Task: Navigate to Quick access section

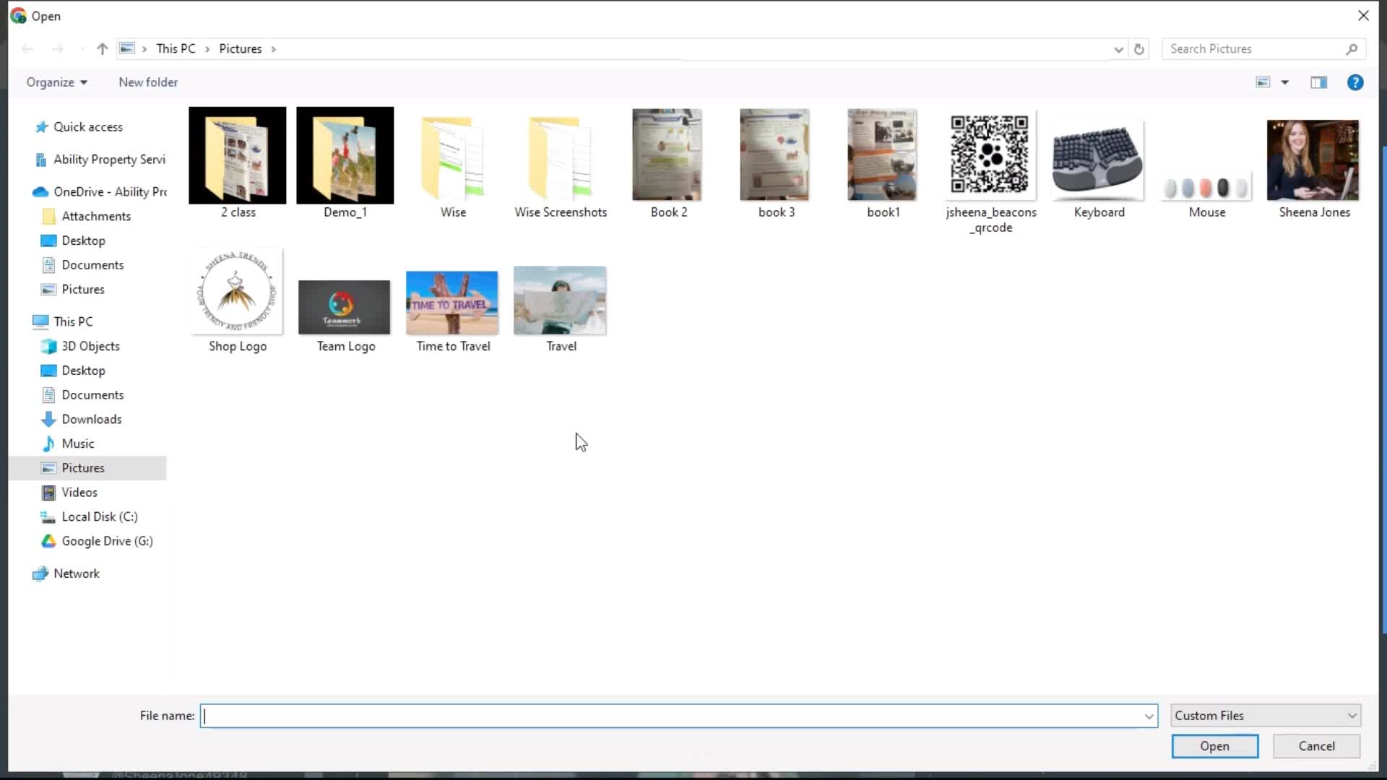Action: pyautogui.click(x=87, y=126)
